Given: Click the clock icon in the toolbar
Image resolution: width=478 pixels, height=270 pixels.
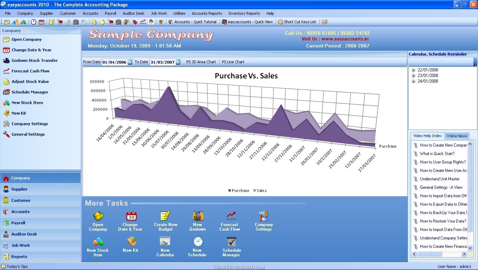Looking at the screenshot, I should (33, 22).
